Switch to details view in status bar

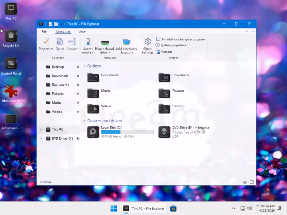[245, 182]
